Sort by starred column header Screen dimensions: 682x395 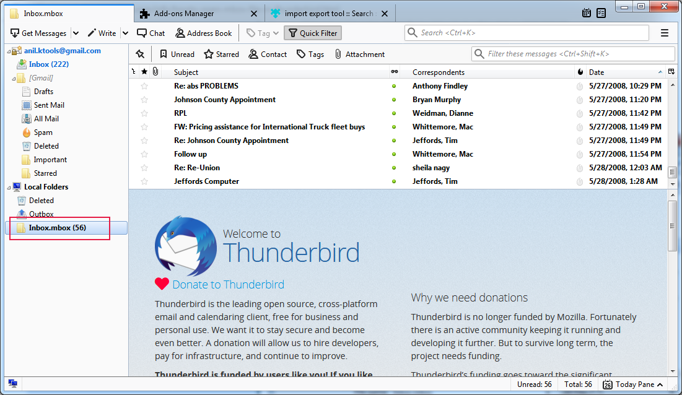pos(144,72)
